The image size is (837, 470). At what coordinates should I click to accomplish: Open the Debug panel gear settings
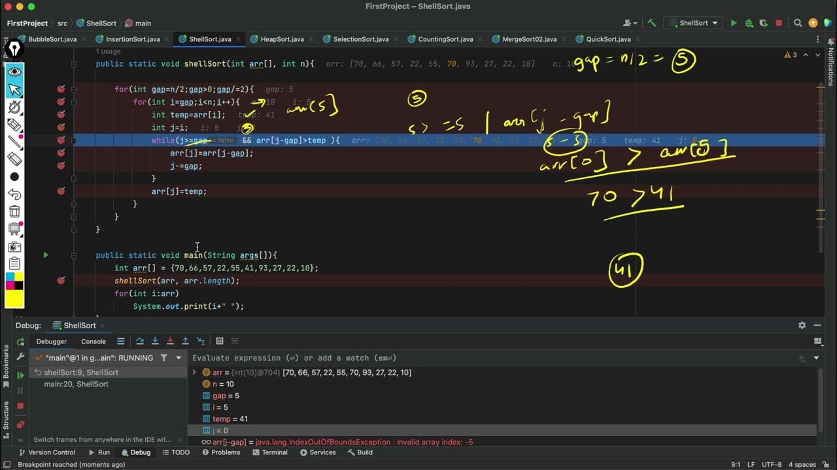[802, 325]
